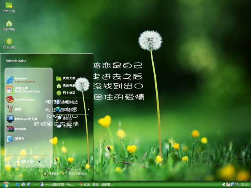Screen dimensions: 251x188
Task: Switch to the Chrome 桌面 - 壁纸 taskbar window
Action: [96, 184]
